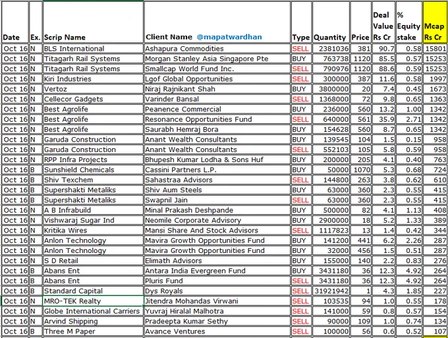Viewport: 448px width, 338px height.
Task: Select Elimath Advisors client cell
Action: (217, 260)
